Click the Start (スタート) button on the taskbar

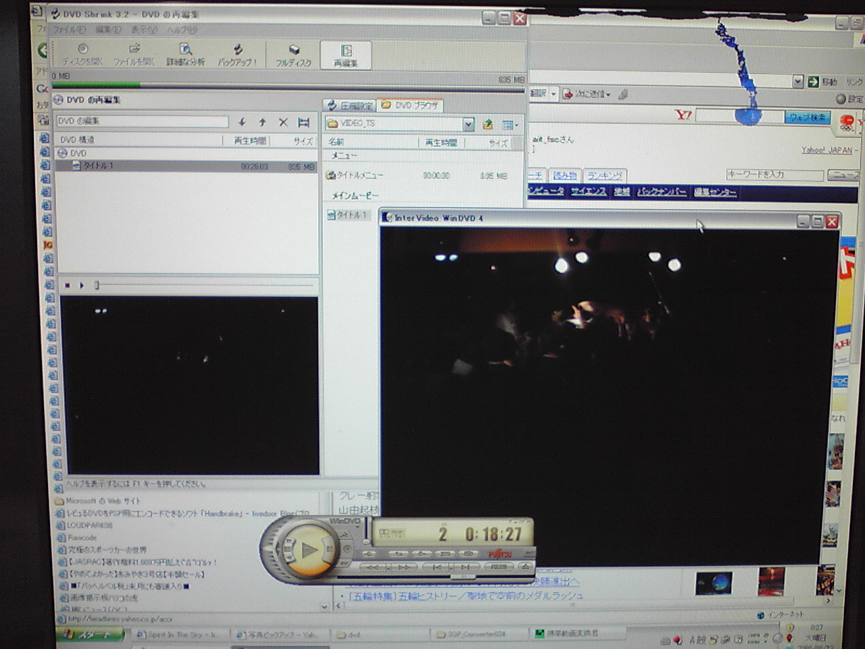pos(92,635)
